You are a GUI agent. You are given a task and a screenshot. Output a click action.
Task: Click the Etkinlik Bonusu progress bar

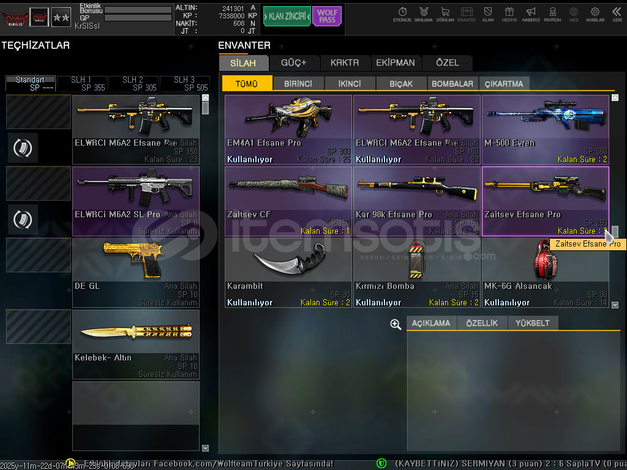[x=138, y=10]
